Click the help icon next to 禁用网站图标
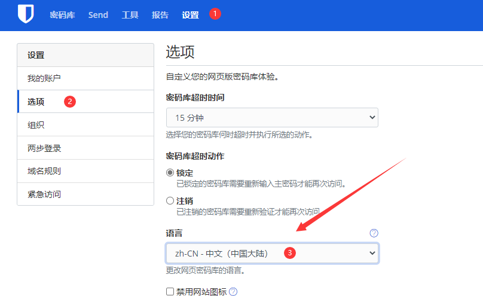The height and width of the screenshot is (296, 483). 233,292
